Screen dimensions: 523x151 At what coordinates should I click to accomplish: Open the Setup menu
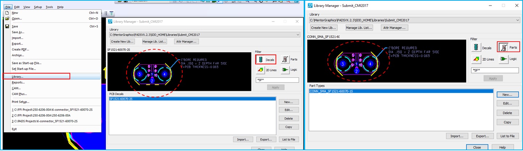pos(38,7)
